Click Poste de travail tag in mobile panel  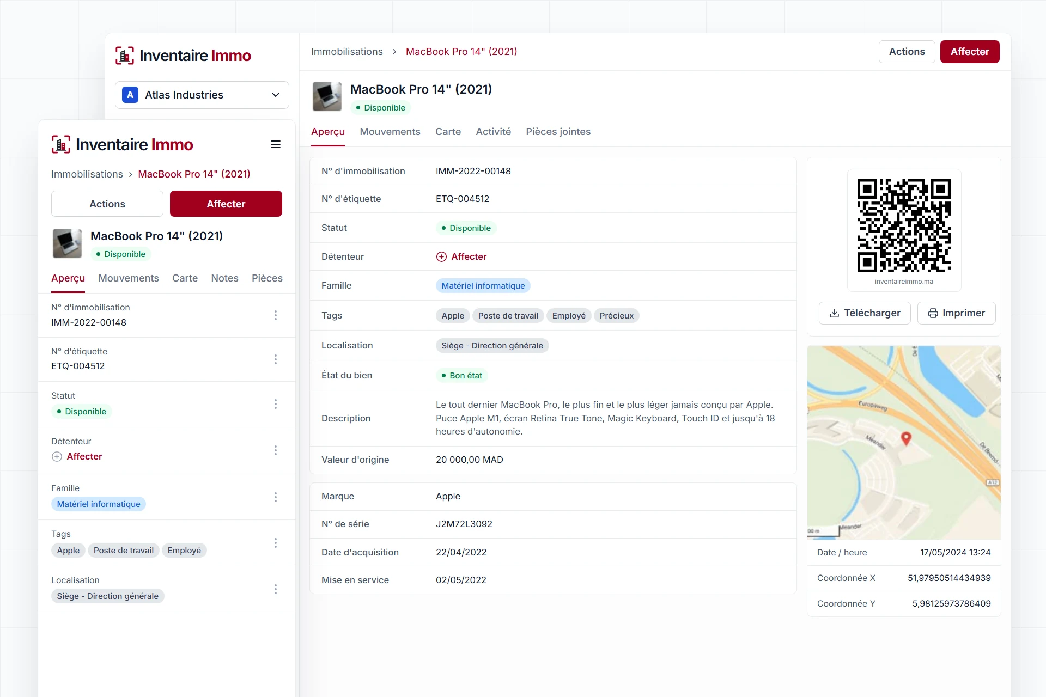click(x=124, y=551)
